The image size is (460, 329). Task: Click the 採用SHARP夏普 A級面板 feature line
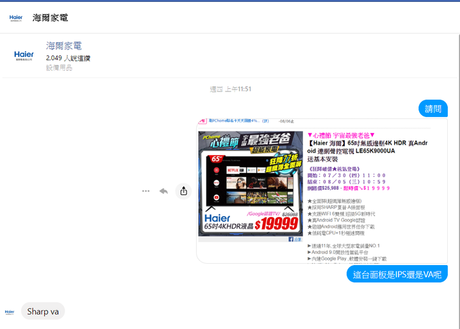pyautogui.click(x=336, y=208)
